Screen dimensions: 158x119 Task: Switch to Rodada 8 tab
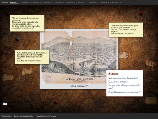click(93, 2)
